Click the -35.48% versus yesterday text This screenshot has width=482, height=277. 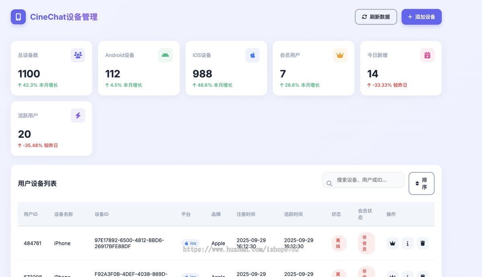pyautogui.click(x=38, y=145)
